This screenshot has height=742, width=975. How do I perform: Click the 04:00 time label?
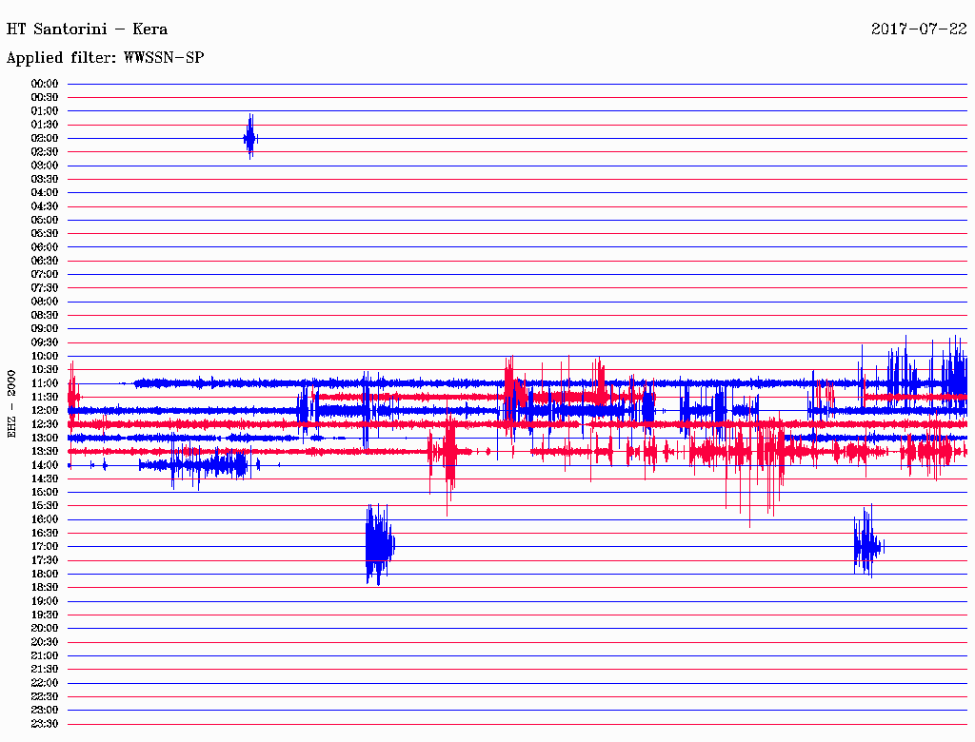(45, 193)
